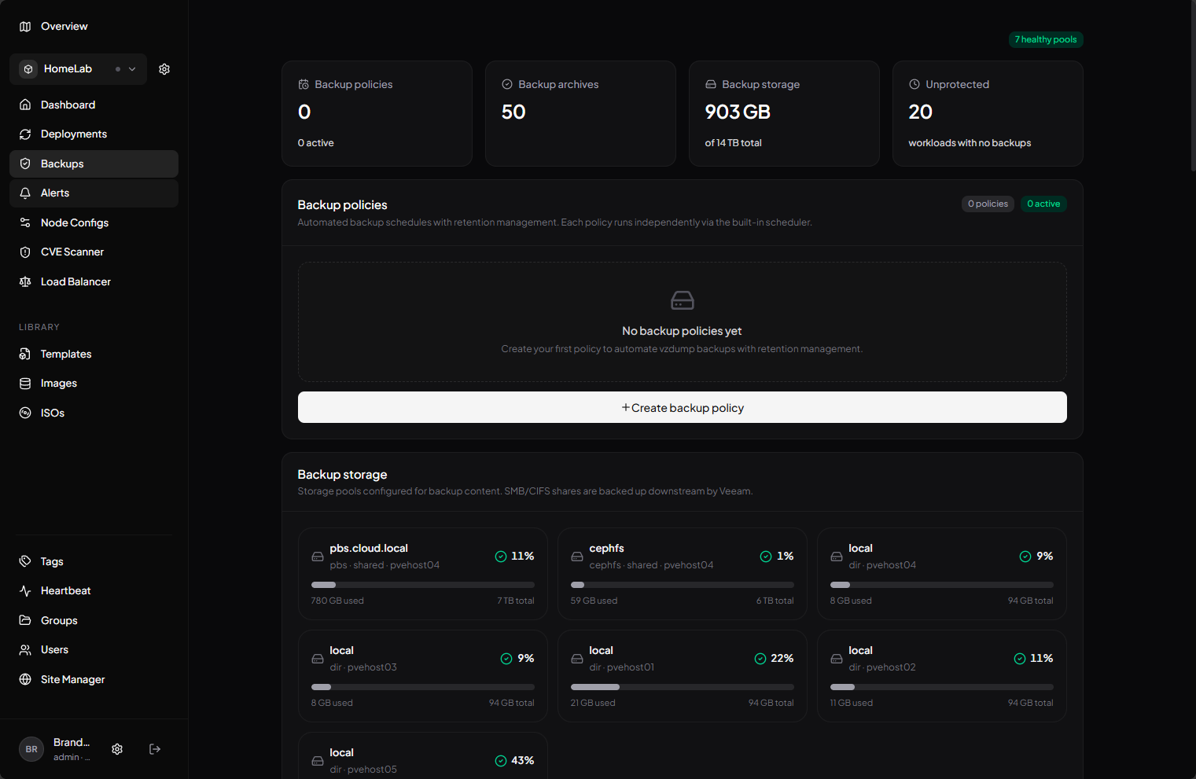Screen dimensions: 1196x779
Task: Click the Alerts bell icon
Action: pyautogui.click(x=25, y=193)
